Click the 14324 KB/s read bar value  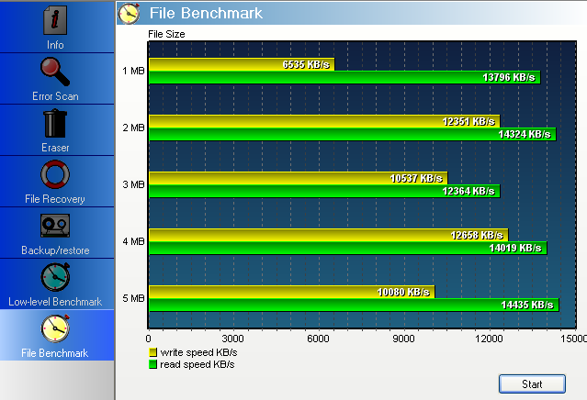(x=525, y=134)
